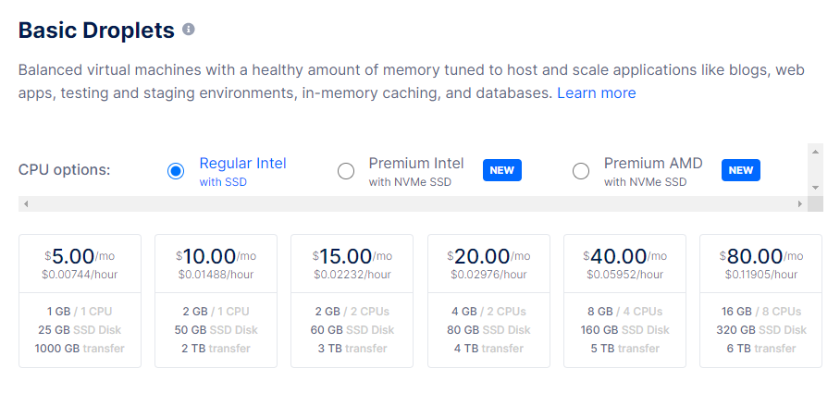Click the Premium AMD with NVMe SSD label

(653, 171)
